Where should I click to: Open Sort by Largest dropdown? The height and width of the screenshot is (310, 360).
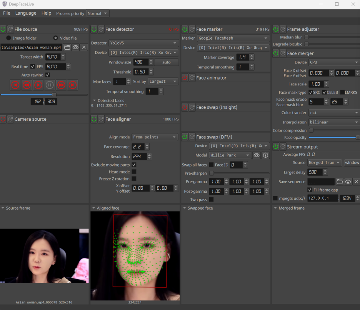[163, 81]
